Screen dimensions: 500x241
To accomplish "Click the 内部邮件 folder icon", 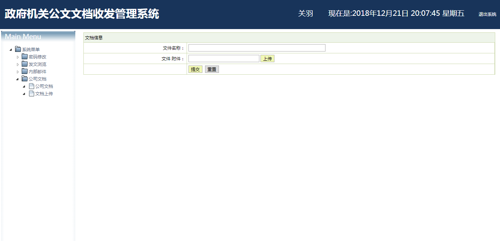I will 25,71.
